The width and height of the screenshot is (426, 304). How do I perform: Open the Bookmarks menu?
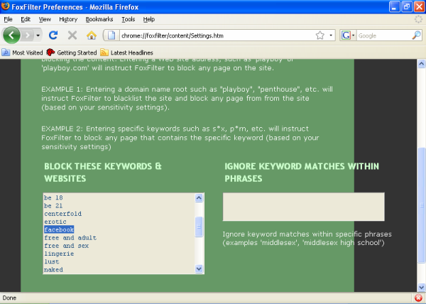(99, 19)
